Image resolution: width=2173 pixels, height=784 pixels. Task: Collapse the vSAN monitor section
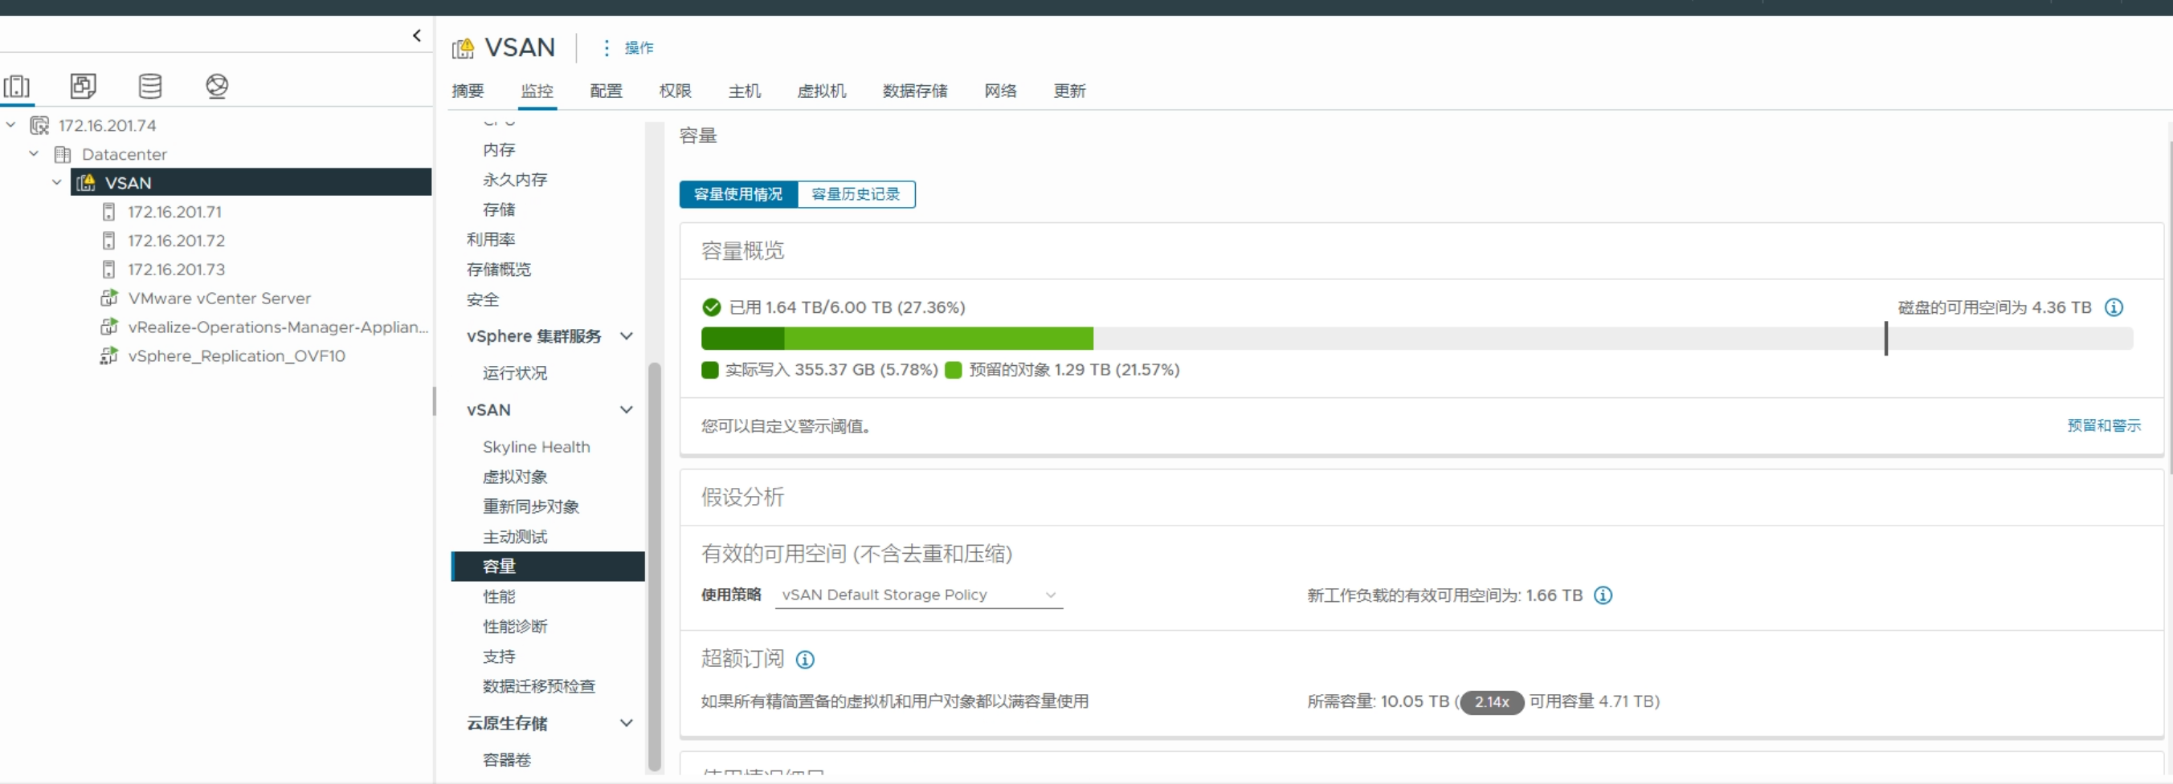click(x=626, y=410)
